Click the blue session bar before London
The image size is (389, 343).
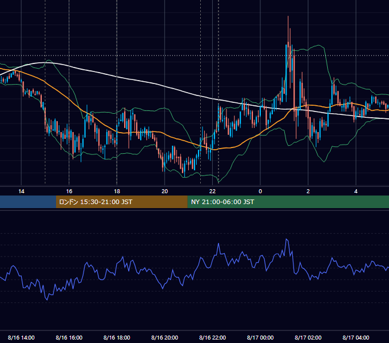coord(28,202)
